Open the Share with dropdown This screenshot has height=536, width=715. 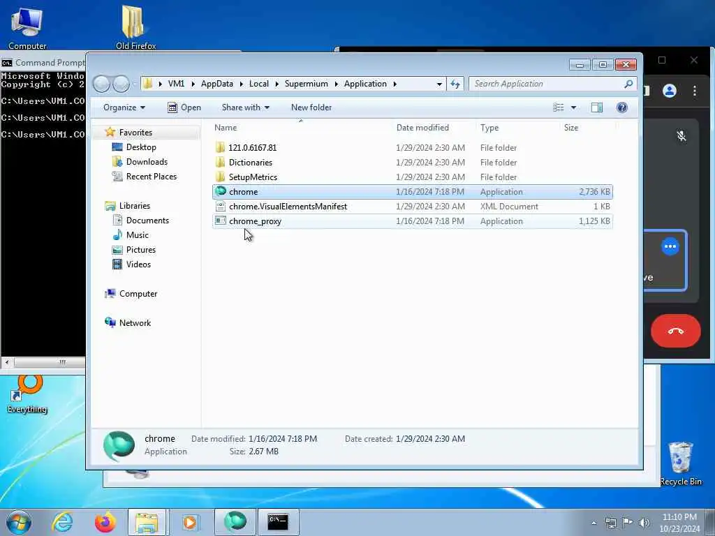point(245,107)
